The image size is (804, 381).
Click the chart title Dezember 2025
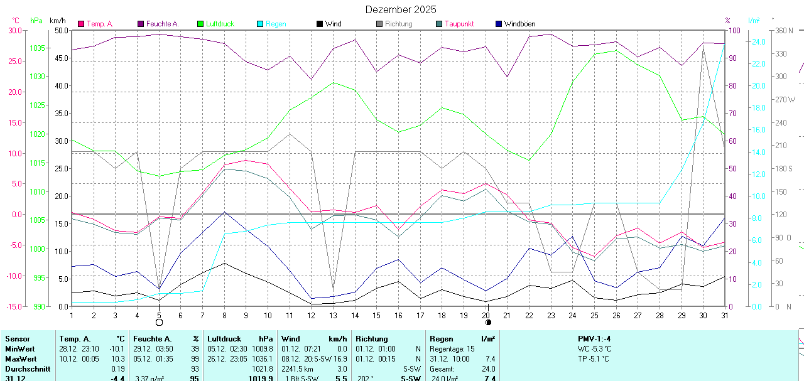[x=401, y=9]
